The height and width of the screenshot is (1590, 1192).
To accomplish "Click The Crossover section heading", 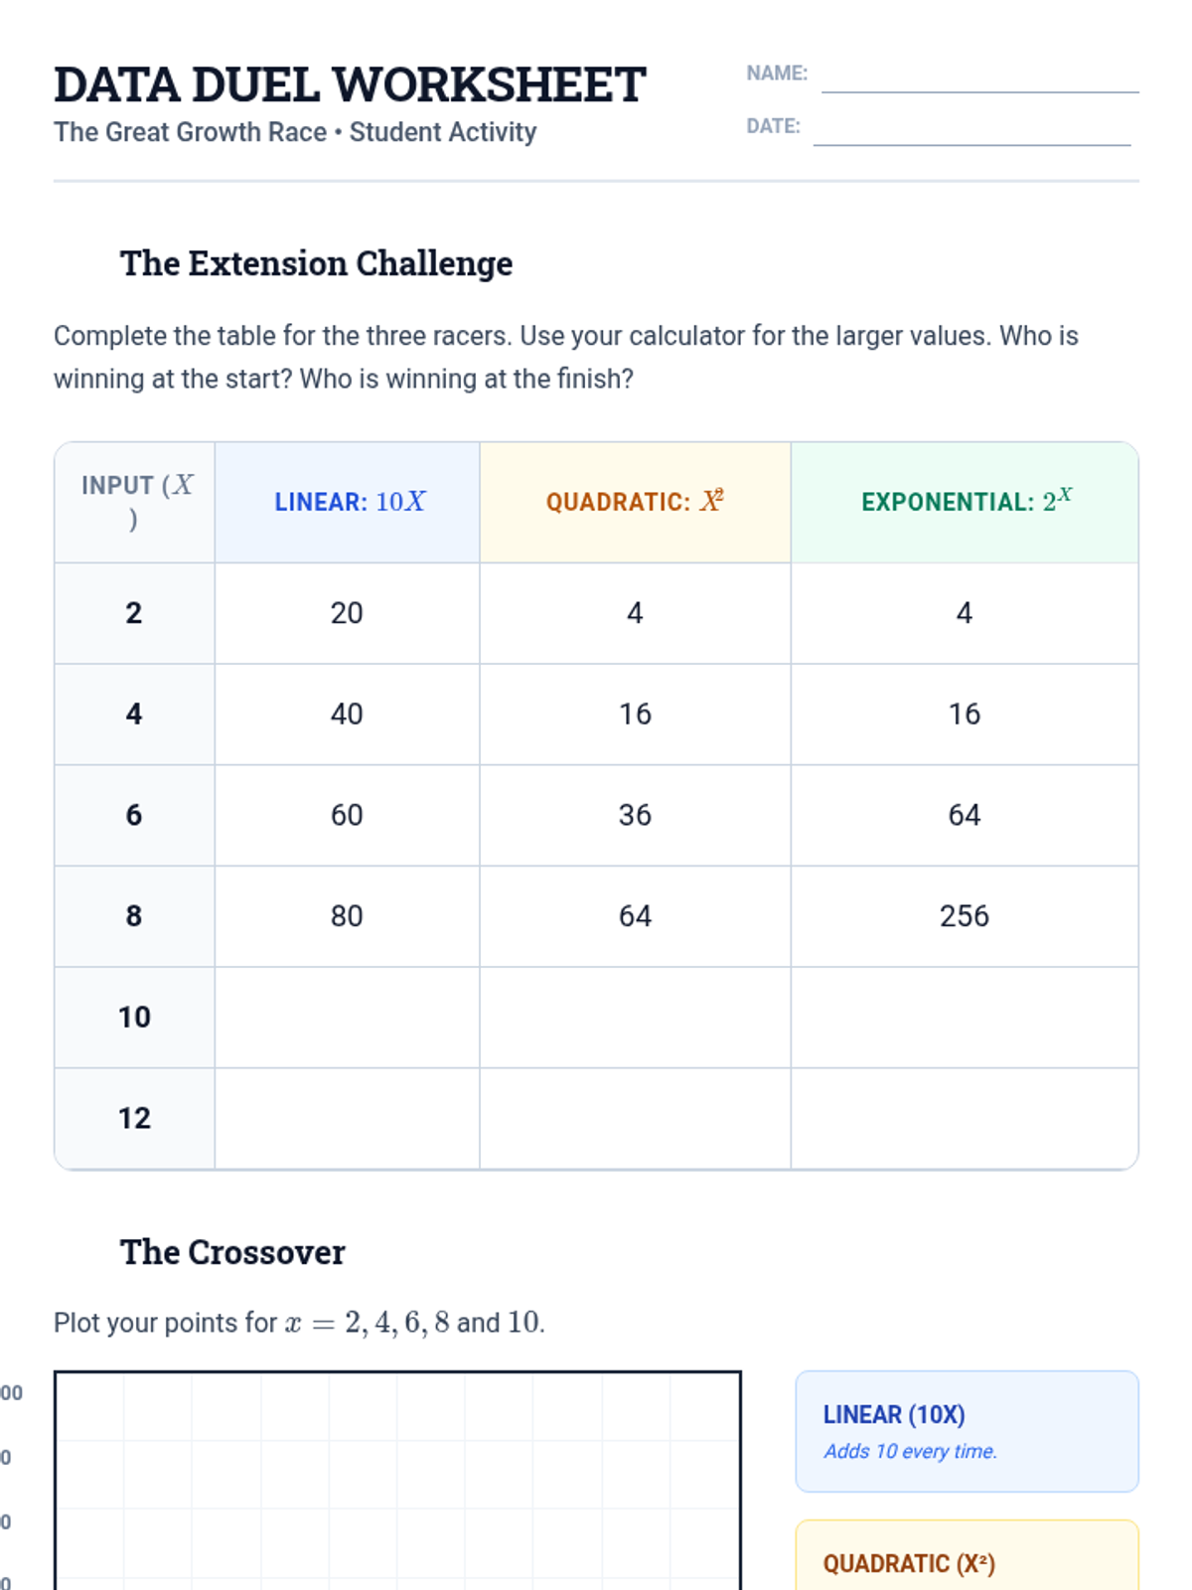I will tap(232, 1252).
